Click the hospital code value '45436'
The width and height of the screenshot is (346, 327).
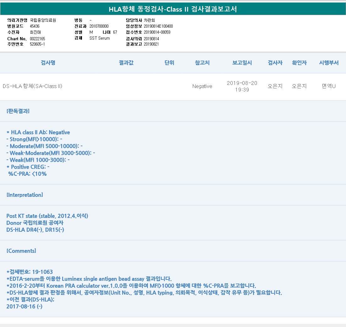coord(35,26)
